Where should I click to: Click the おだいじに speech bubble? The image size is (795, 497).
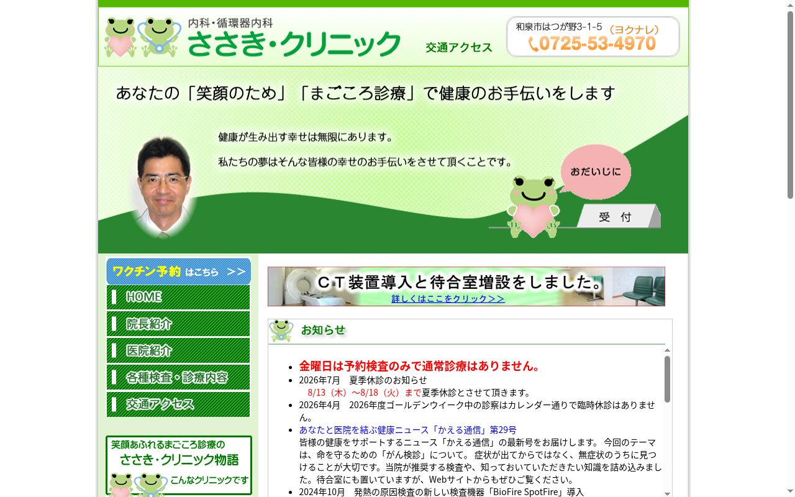595,172
